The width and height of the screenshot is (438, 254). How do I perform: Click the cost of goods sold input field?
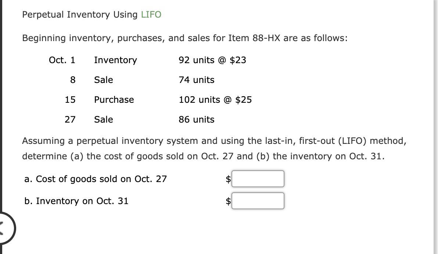pyautogui.click(x=258, y=179)
